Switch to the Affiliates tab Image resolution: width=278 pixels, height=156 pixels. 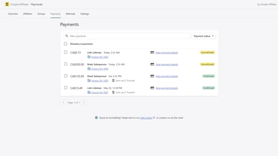click(28, 14)
